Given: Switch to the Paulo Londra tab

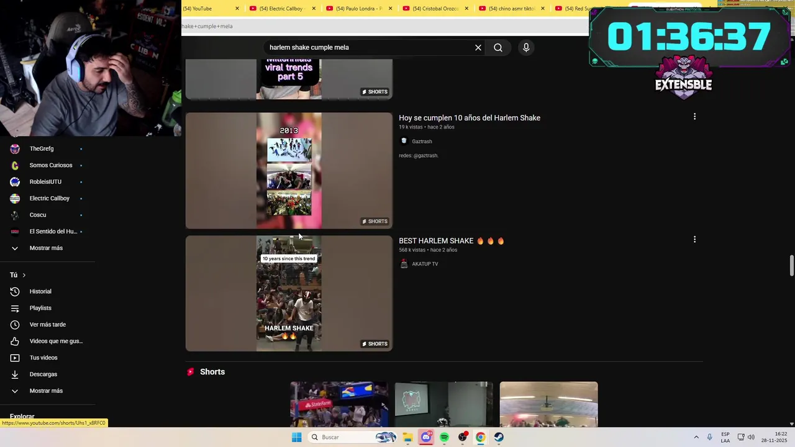Looking at the screenshot, I should (360, 9).
